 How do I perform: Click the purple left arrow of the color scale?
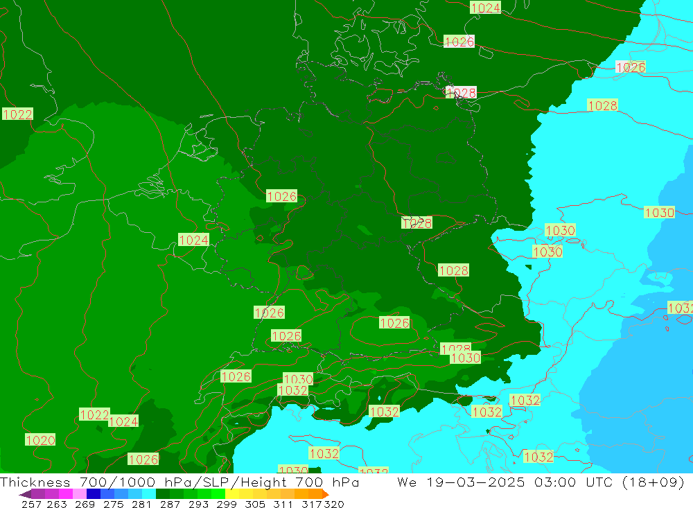click(x=25, y=494)
